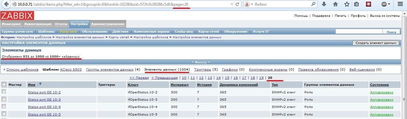Check the Status port GE 10-5 row checkbox
Image resolution: width=407 pixels, height=119 pixels.
4,114
